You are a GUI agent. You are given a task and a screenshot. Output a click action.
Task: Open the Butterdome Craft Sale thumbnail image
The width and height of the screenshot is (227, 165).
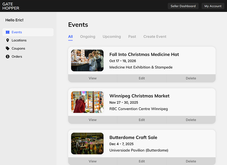[87, 144]
